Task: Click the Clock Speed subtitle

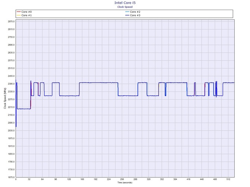Action: [x=125, y=7]
